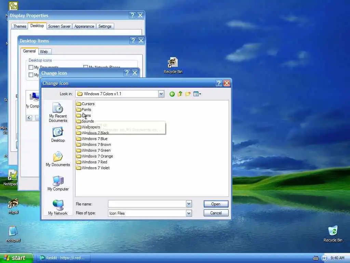
Task: Click help button in Display Properties title bar
Action: [x=132, y=15]
